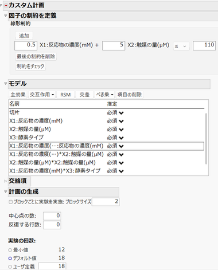Collapse the 因子の制約を定義 section
The image size is (218, 270).
(x=6, y=16)
